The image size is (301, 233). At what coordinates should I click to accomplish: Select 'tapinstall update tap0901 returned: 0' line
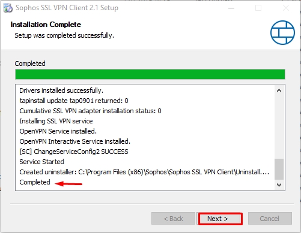pos(74,101)
